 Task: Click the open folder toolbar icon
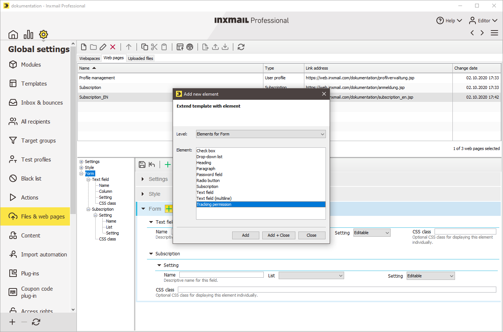[93, 47]
